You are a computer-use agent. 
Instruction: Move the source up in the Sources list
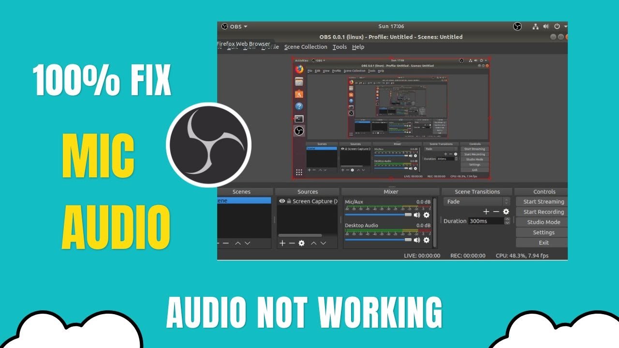(x=313, y=243)
